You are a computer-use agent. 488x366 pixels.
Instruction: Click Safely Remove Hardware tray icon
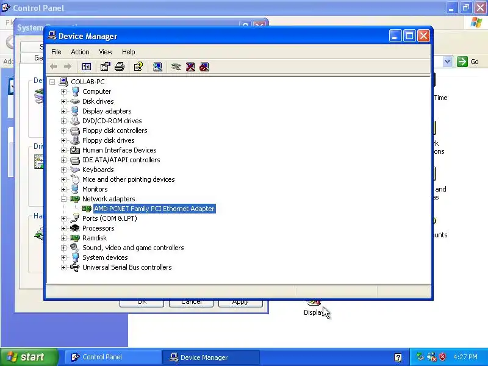420,357
